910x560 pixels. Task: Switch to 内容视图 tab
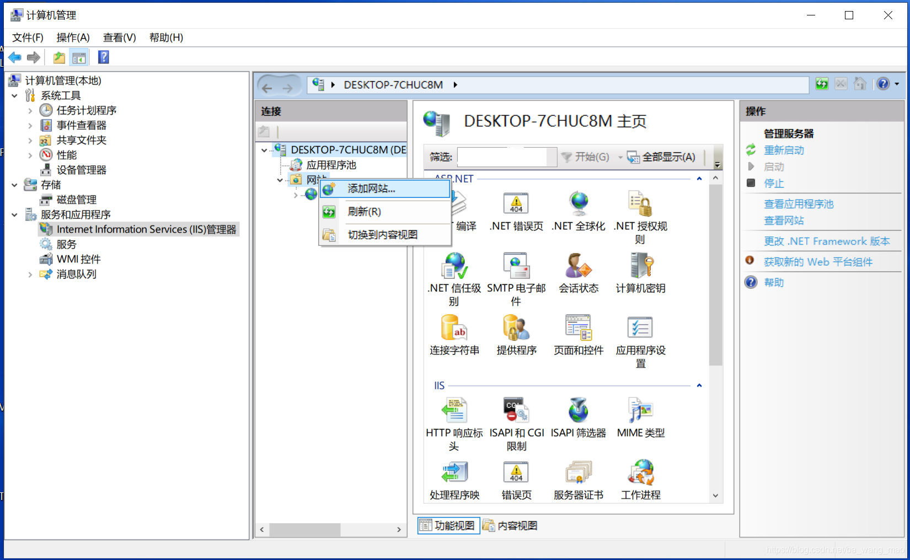(x=511, y=526)
